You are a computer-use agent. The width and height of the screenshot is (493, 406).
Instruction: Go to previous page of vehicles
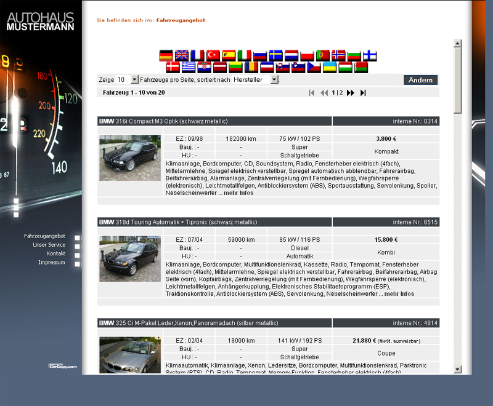point(324,92)
